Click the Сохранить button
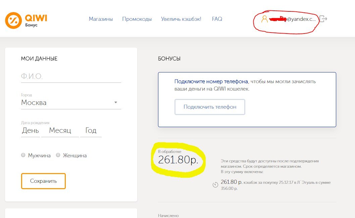355x218 pixels. [x=44, y=181]
